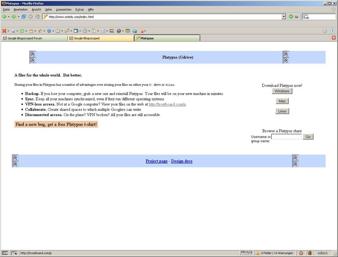Click Go next to the username field
Viewport: 338px width, 257px height.
click(x=308, y=137)
